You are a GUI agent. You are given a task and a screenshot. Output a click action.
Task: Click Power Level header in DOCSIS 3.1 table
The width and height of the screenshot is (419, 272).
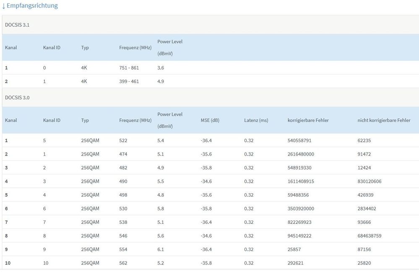(x=170, y=47)
